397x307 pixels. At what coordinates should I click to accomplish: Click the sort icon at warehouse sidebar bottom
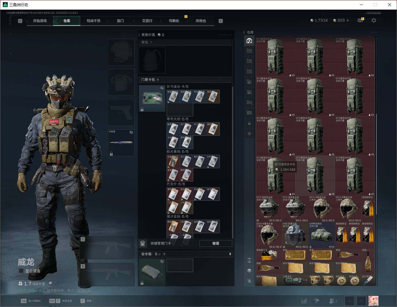(x=249, y=281)
